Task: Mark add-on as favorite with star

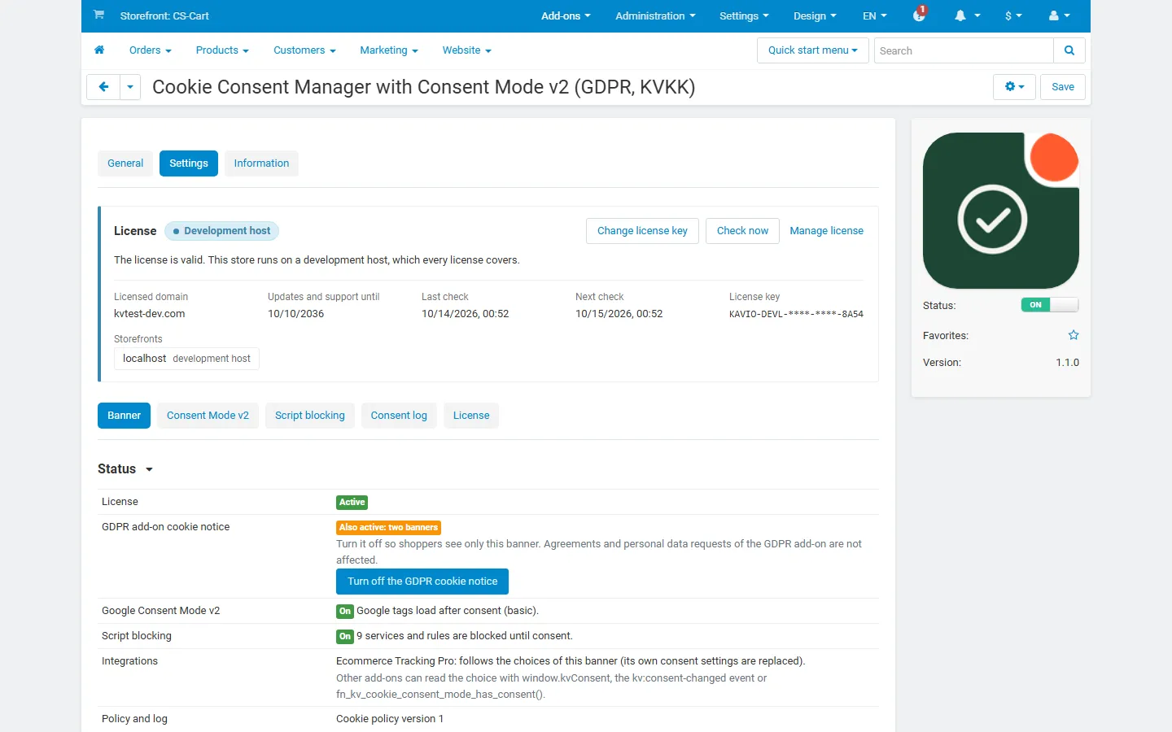Action: 1074,335
